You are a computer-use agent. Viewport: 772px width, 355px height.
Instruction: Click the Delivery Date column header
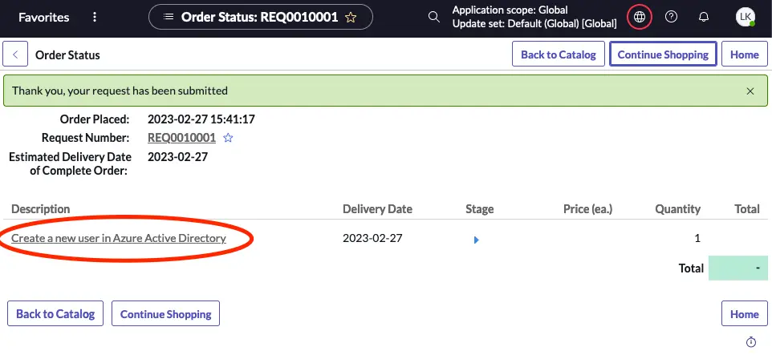(x=378, y=209)
